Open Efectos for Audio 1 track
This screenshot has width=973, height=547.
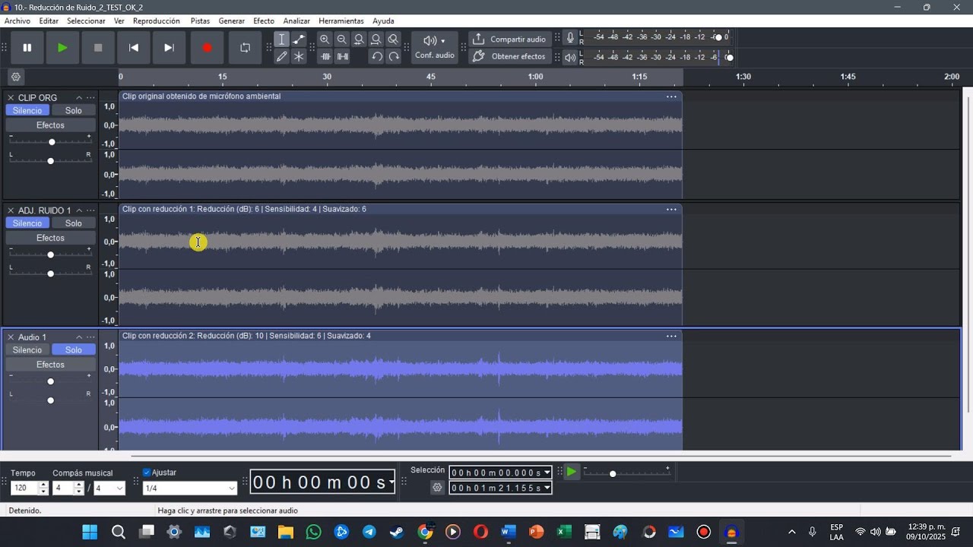50,365
